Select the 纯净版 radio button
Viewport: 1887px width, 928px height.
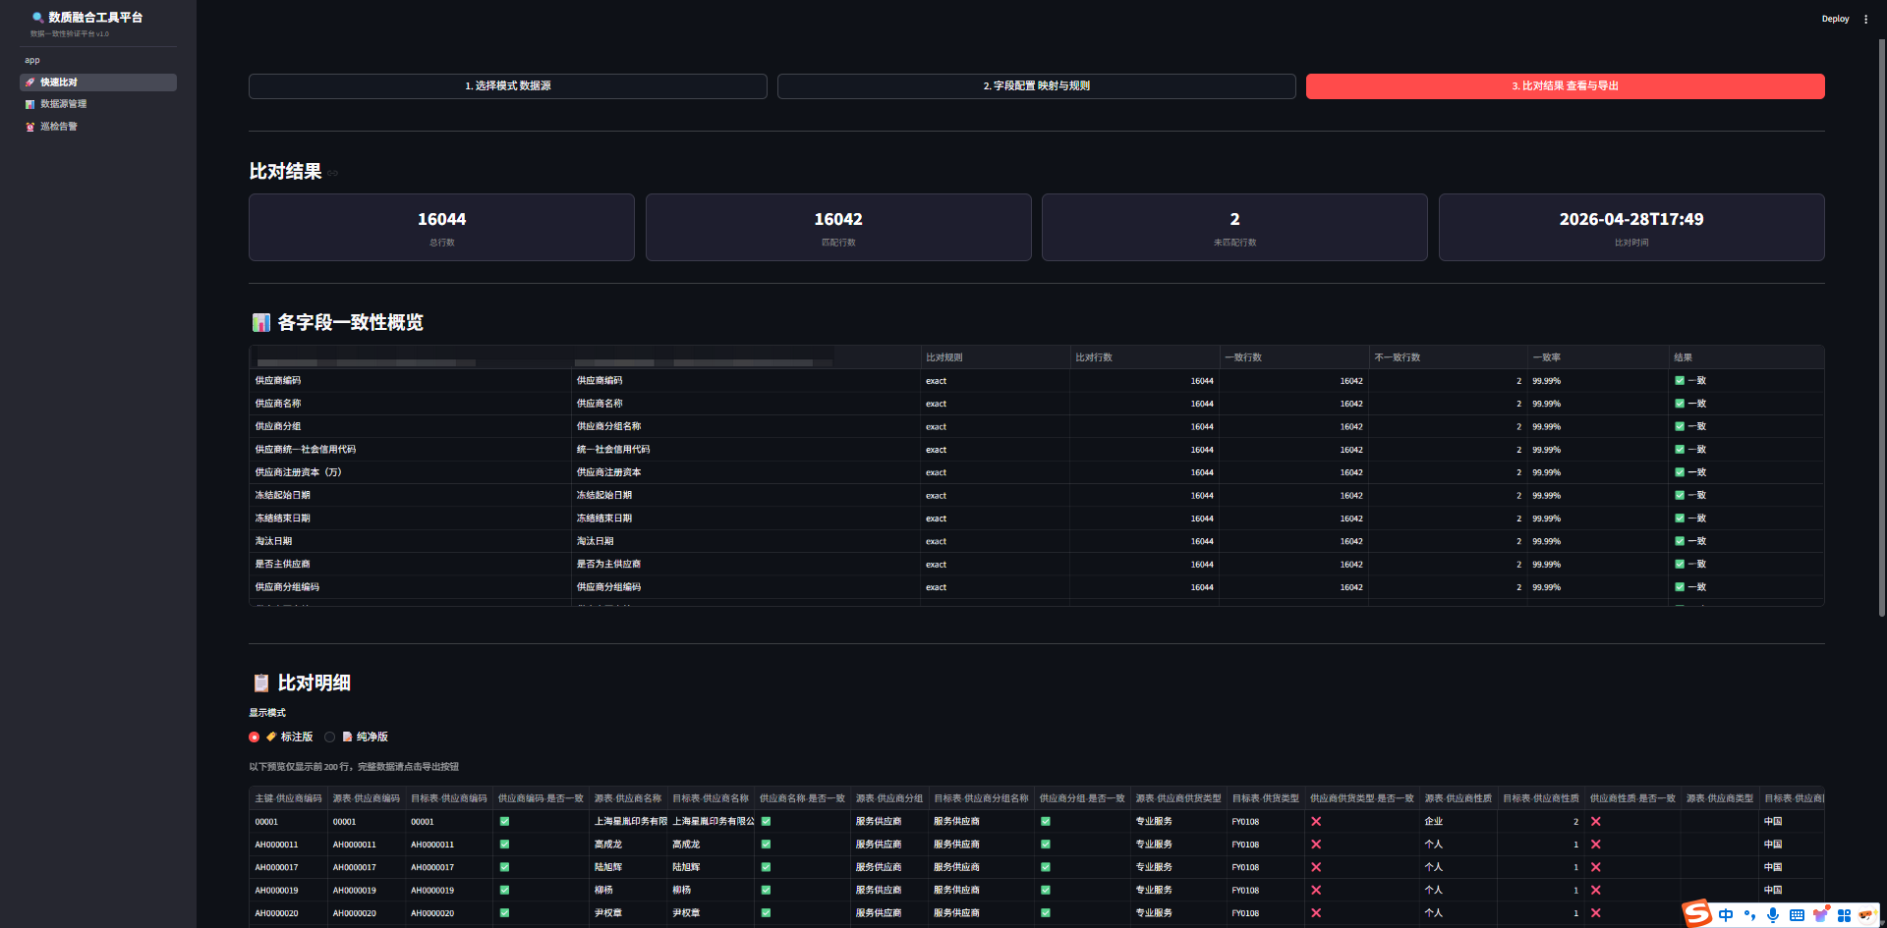click(330, 737)
